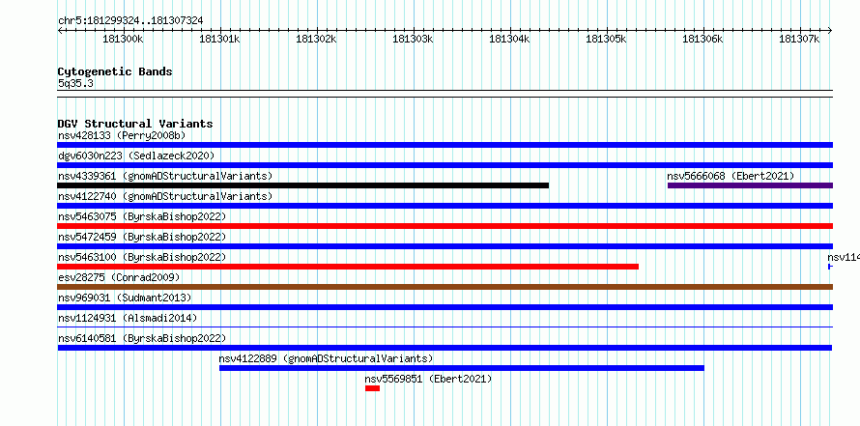Click the small red nsv5569851 bar

click(x=372, y=388)
